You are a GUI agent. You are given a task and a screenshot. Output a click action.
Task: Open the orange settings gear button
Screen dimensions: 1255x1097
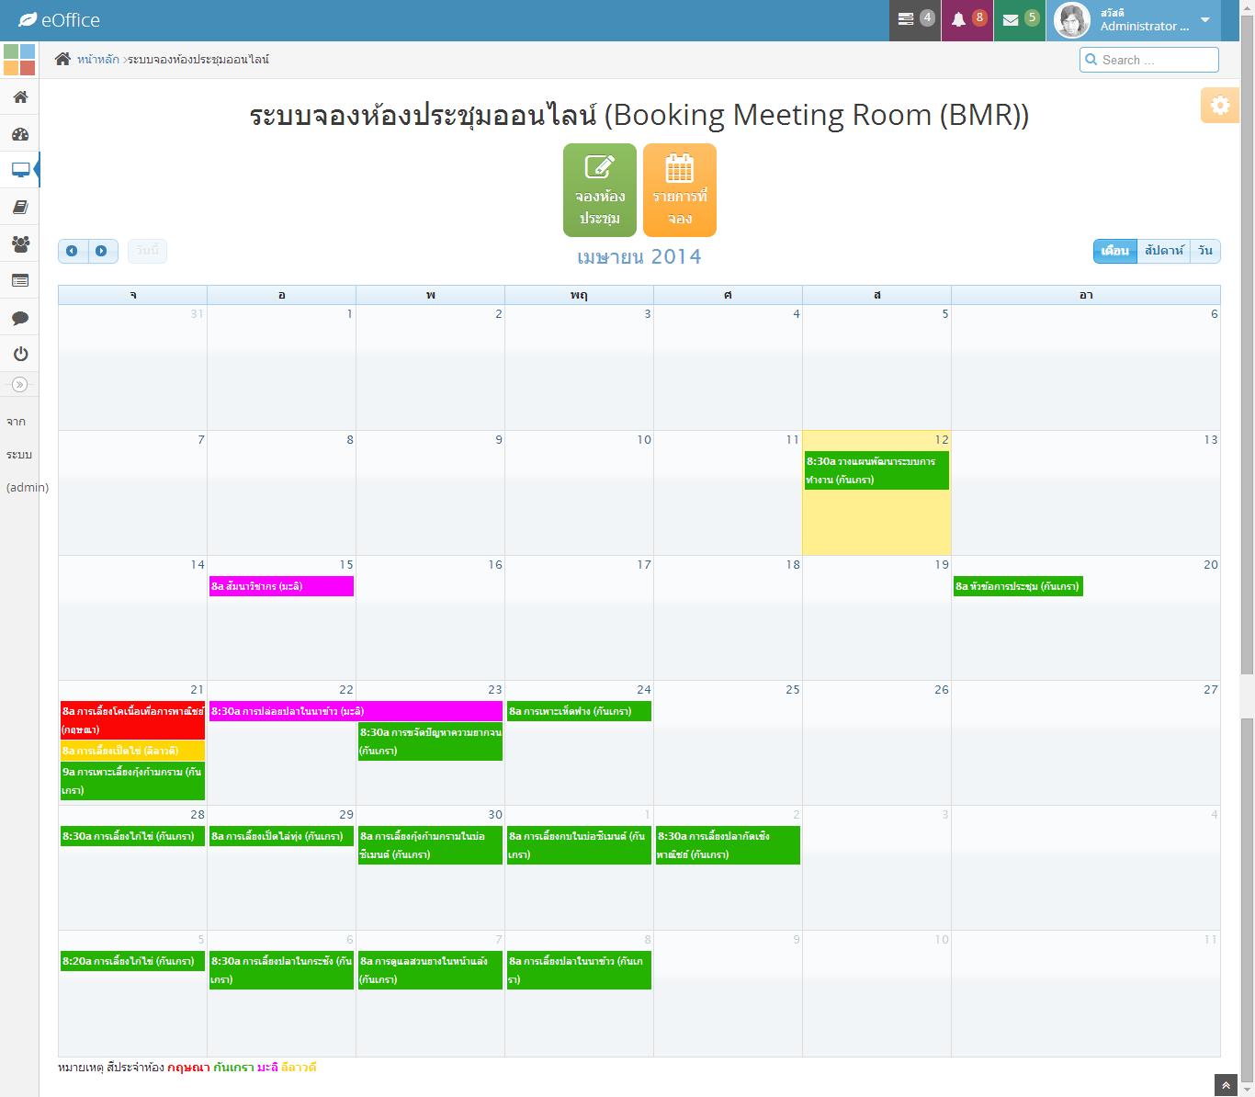[1220, 105]
